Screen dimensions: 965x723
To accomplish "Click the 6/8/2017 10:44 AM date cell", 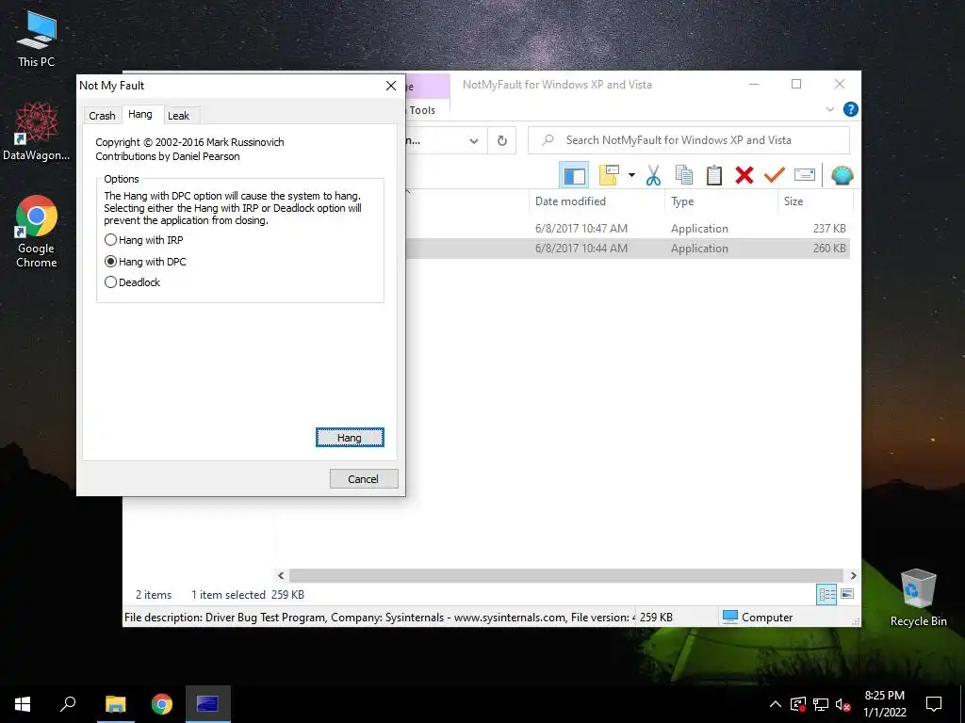I will [x=581, y=249].
